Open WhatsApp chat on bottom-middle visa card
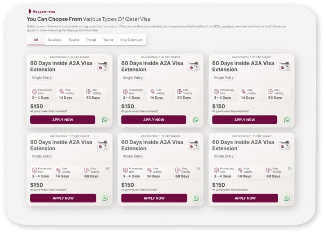Viewport: 325px width, 234px height. [196, 198]
